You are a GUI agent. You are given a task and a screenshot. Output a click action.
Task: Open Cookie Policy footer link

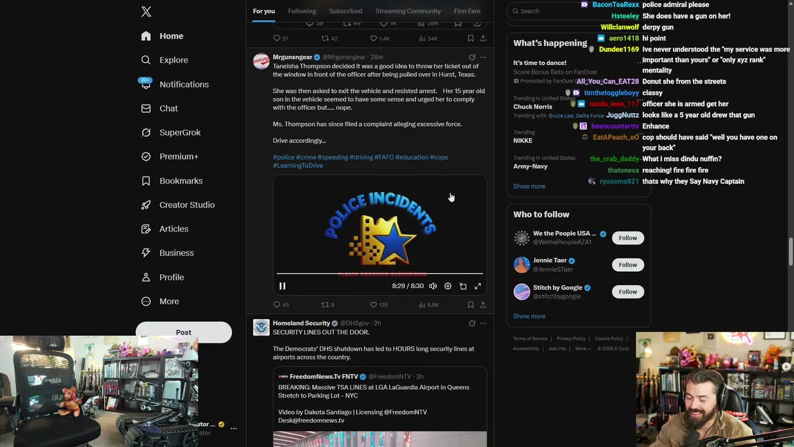point(609,339)
